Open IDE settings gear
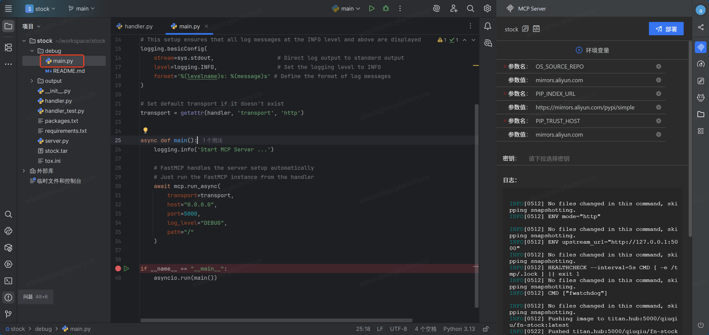 coord(487,9)
